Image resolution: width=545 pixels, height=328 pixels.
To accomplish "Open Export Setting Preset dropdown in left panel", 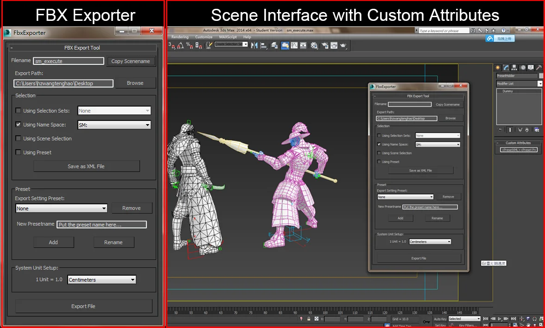I will pyautogui.click(x=61, y=208).
